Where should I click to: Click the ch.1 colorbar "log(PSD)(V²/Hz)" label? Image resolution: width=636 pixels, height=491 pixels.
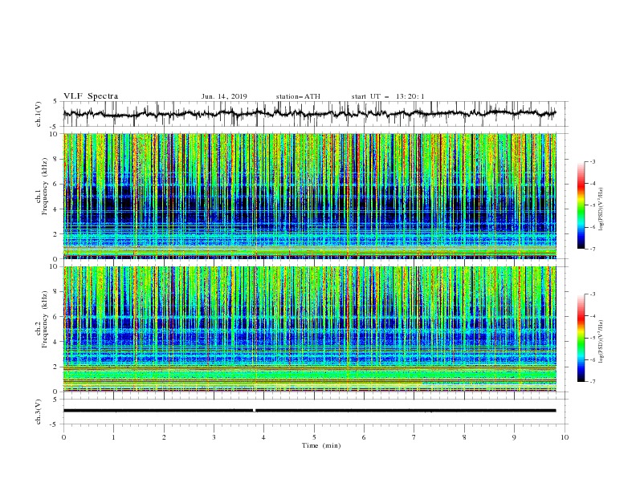[x=601, y=209]
